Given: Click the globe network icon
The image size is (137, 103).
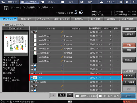Looking at the screenshot, I should coord(121,2).
